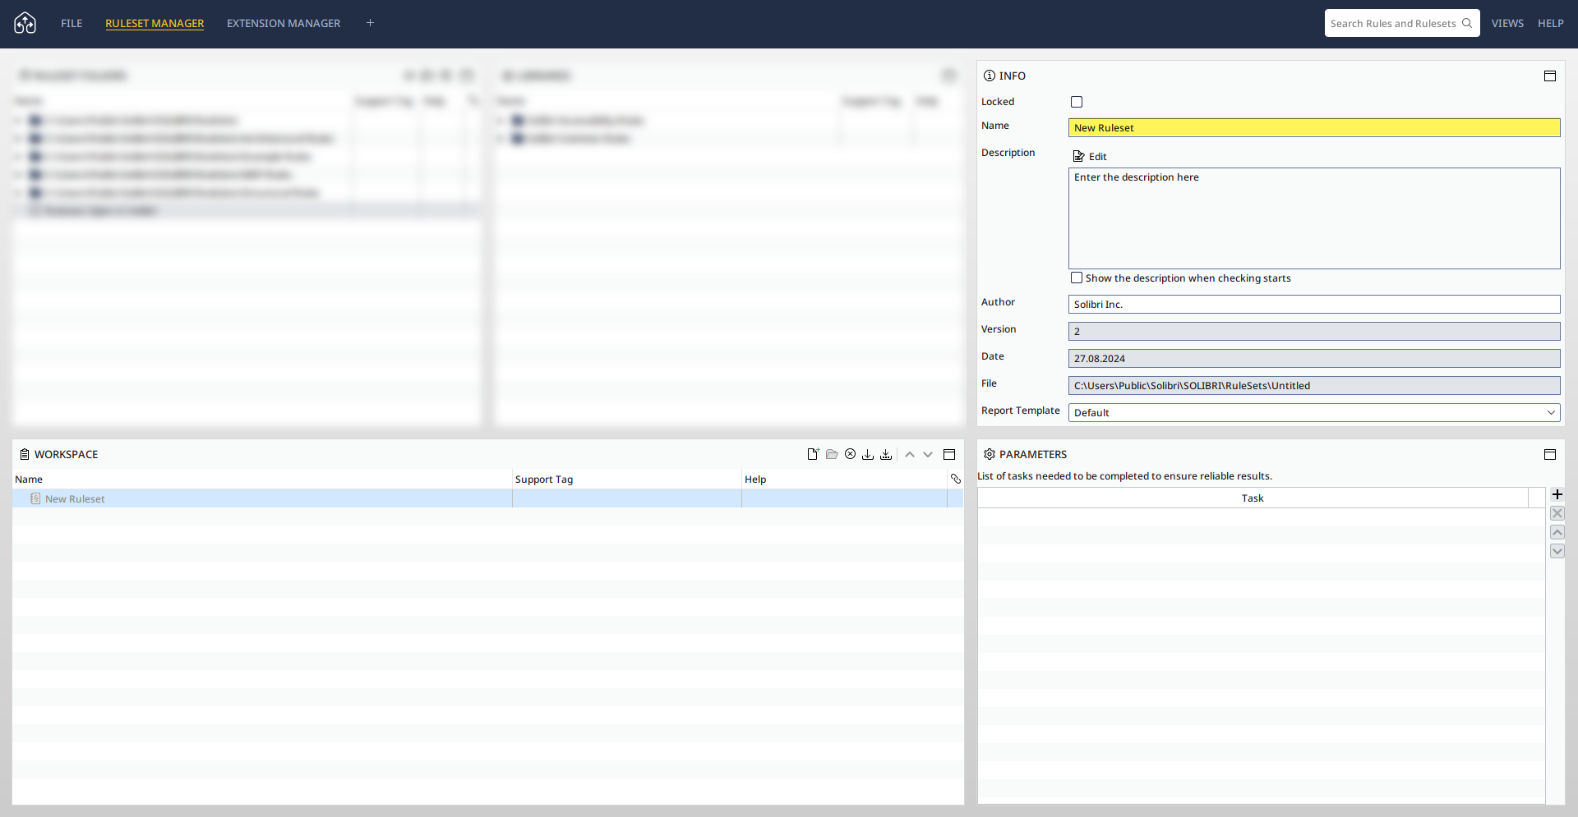This screenshot has height=817, width=1578.
Task: Switch to RULESET MANAGER tab
Action: pyautogui.click(x=155, y=23)
